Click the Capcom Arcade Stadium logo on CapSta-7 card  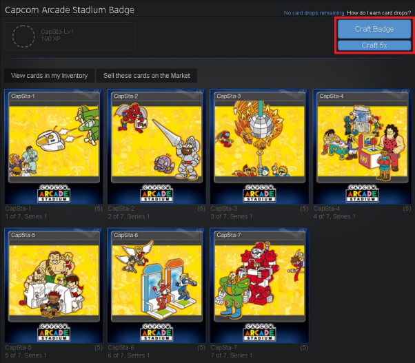(259, 332)
